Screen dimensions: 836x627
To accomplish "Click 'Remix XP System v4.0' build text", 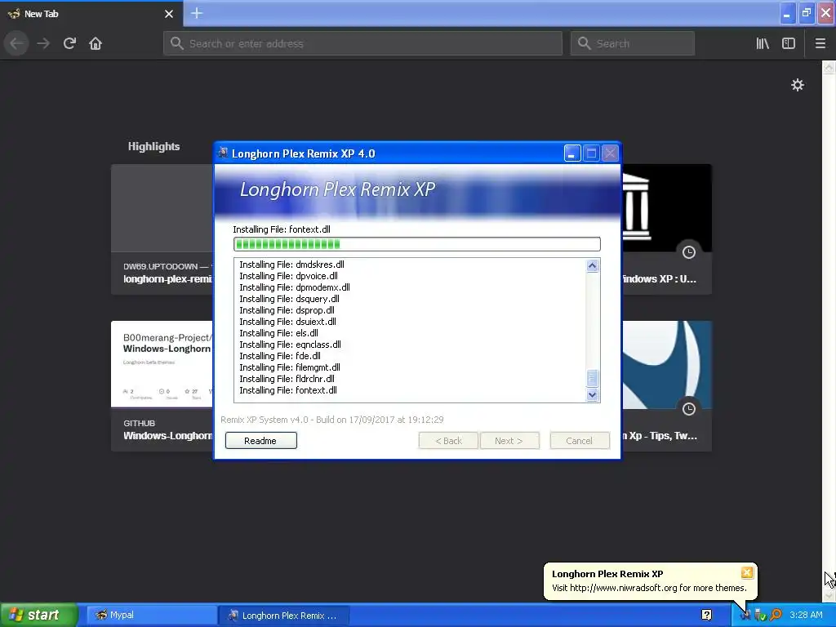I will coord(331,420).
